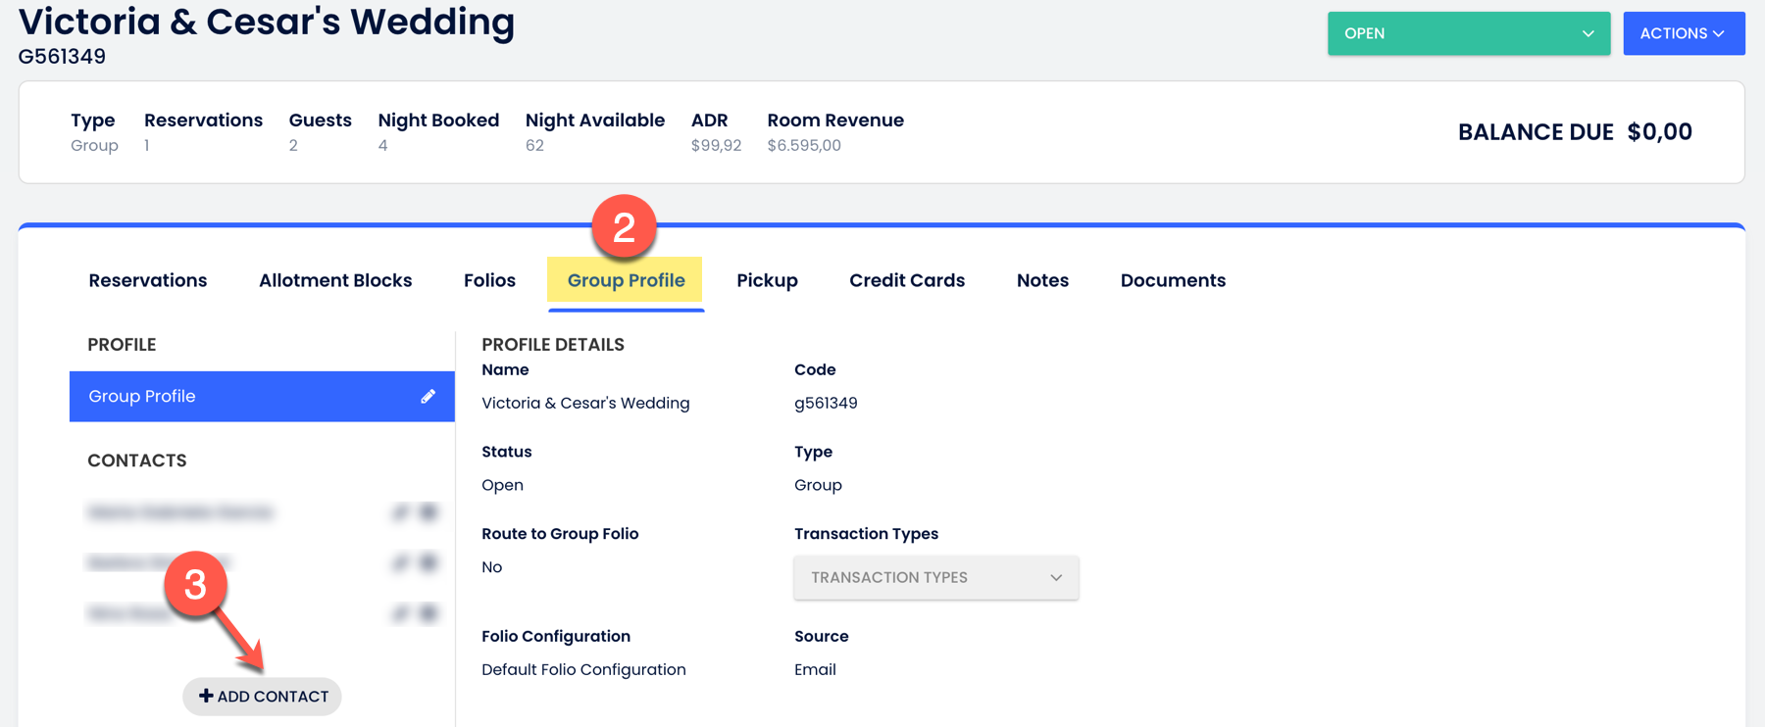
Task: Edit the second contact with pencil icon
Action: (x=400, y=562)
